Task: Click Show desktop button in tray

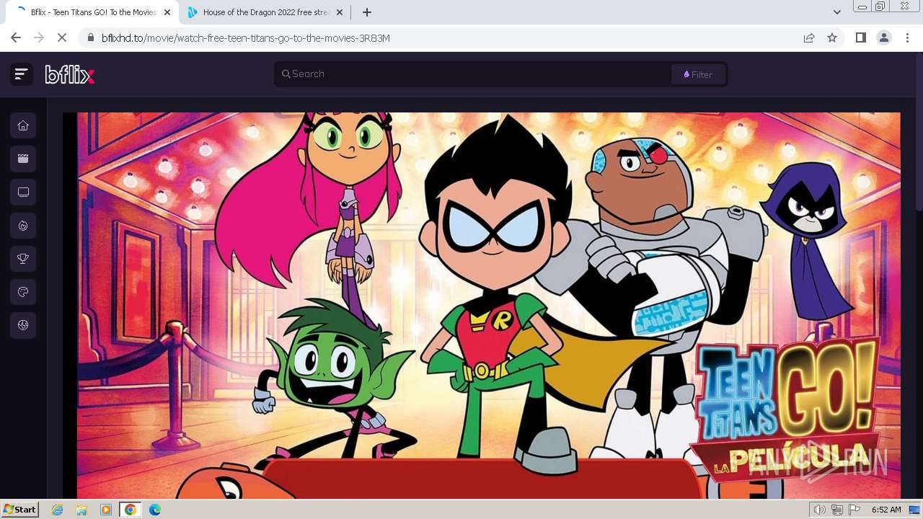Action: click(x=915, y=510)
